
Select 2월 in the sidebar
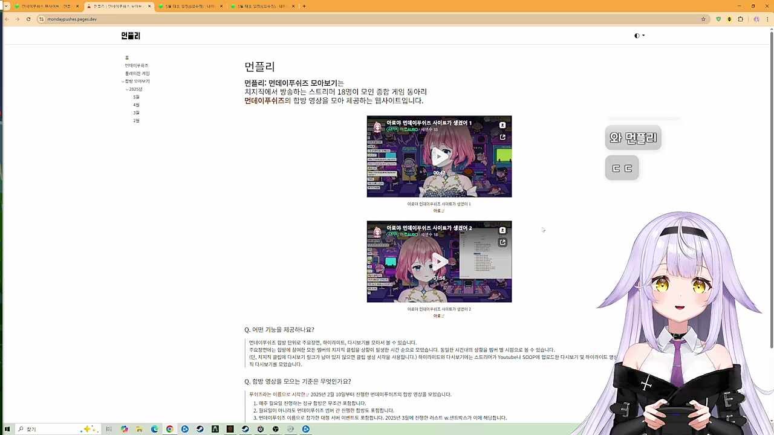[x=136, y=120]
